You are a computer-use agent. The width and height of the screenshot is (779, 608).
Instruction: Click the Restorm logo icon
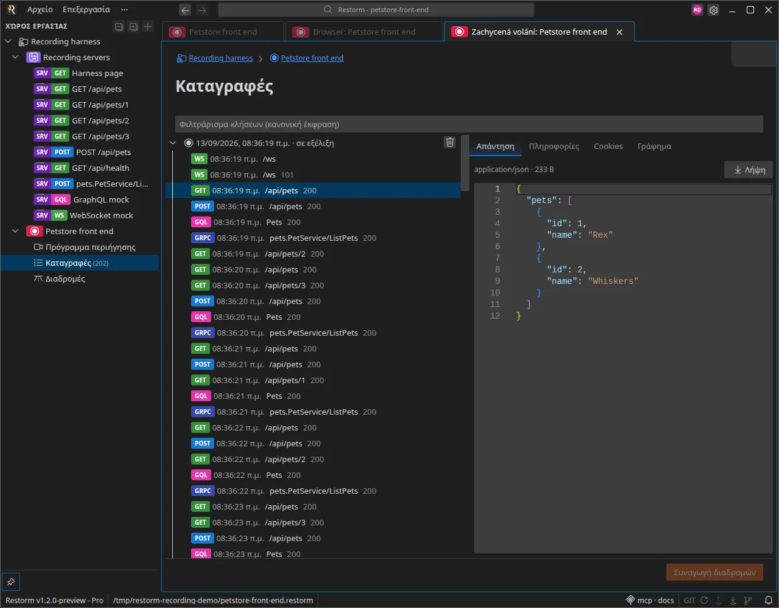click(11, 10)
